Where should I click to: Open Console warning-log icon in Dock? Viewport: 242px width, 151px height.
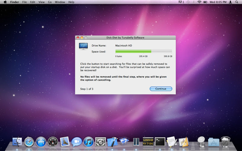click(x=148, y=142)
